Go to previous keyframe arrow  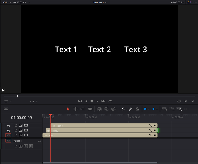pyautogui.click(x=30, y=101)
